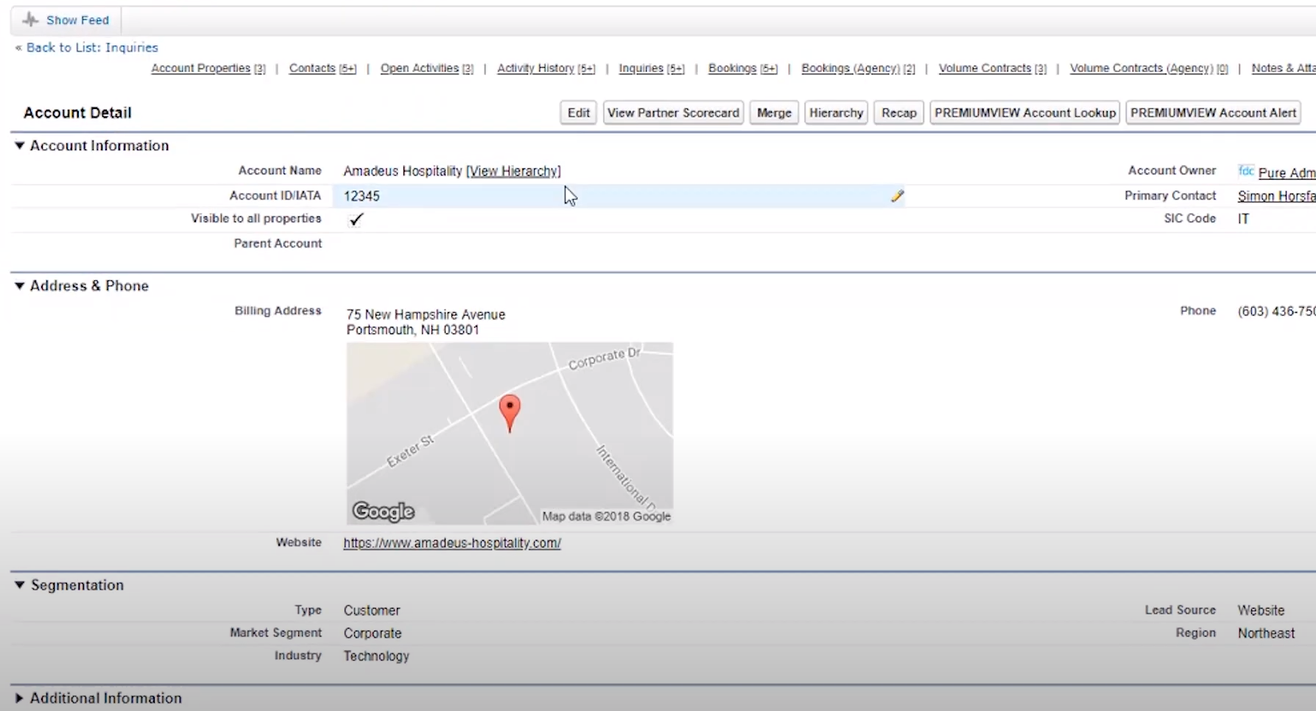Viewport: 1316px width, 711px height.
Task: Click the Market Segment value Corporate
Action: [373, 634]
